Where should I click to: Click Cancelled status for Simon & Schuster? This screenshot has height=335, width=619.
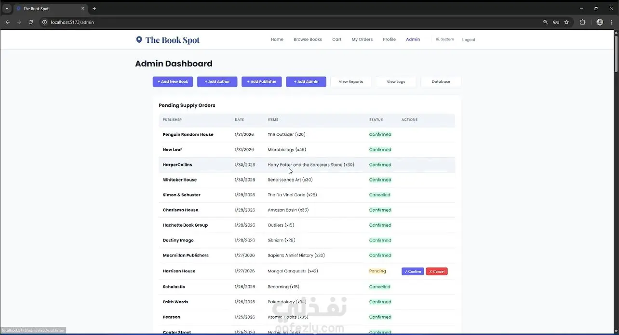click(379, 195)
